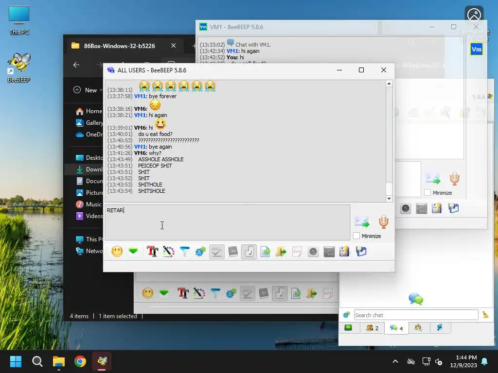Open blue scroll tab in BeeBEEP main window

pyautogui.click(x=440, y=328)
